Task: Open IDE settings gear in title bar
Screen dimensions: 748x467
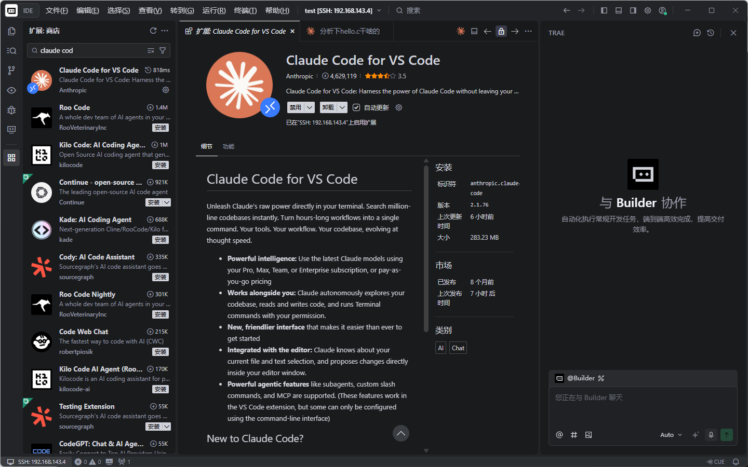Action: 648,10
